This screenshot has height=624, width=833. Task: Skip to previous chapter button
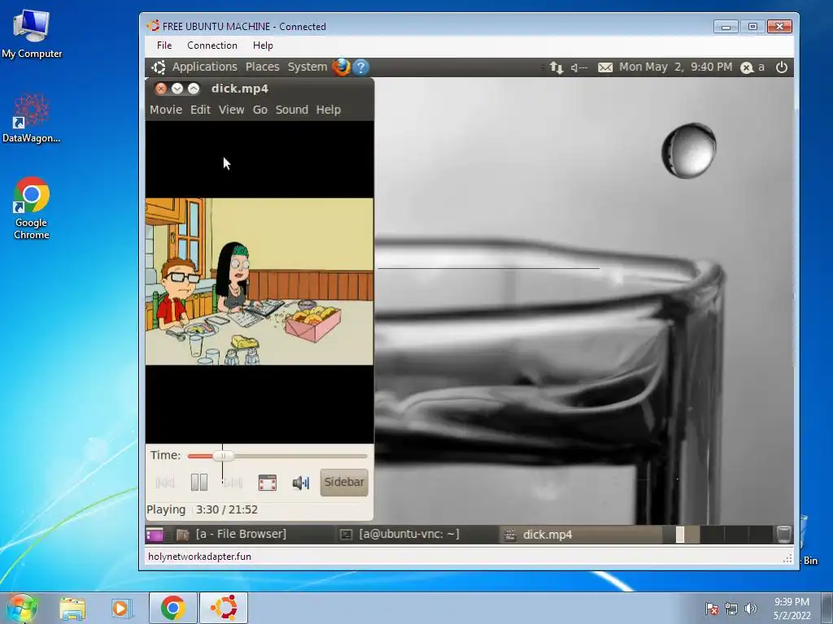(165, 483)
